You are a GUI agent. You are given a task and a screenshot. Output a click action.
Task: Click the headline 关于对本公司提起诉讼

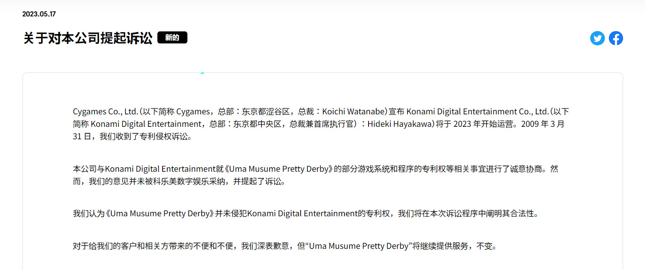point(88,38)
